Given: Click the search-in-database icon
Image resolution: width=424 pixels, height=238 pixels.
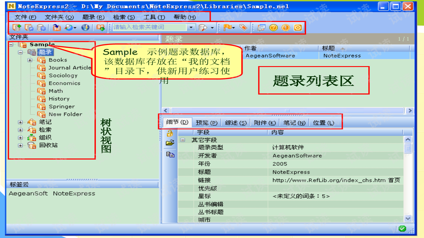Looking at the screenshot, I should [x=203, y=27].
